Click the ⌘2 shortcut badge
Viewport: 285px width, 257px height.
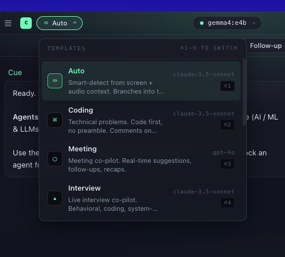point(227,125)
